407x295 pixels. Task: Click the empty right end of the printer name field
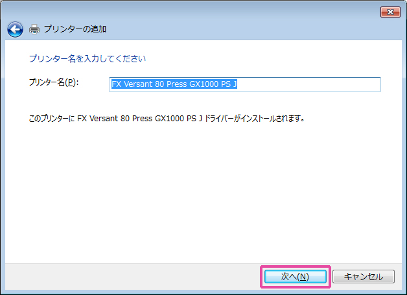tap(324, 84)
